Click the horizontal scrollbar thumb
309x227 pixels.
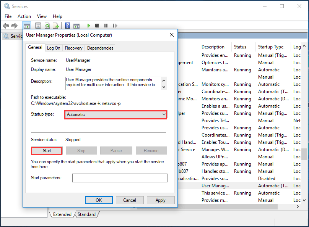pyautogui.click(x=207, y=206)
